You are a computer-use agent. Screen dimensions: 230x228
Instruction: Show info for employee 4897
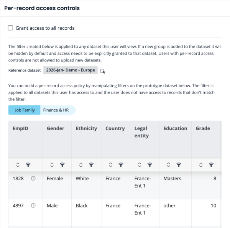(33, 205)
